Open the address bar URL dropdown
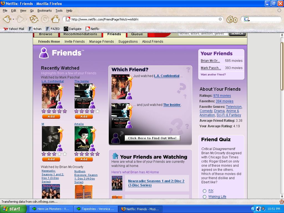 pyautogui.click(x=220, y=19)
